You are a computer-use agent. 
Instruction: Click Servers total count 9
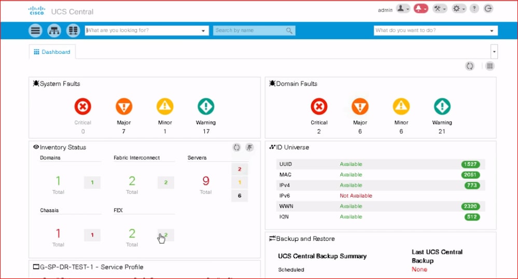click(x=205, y=181)
